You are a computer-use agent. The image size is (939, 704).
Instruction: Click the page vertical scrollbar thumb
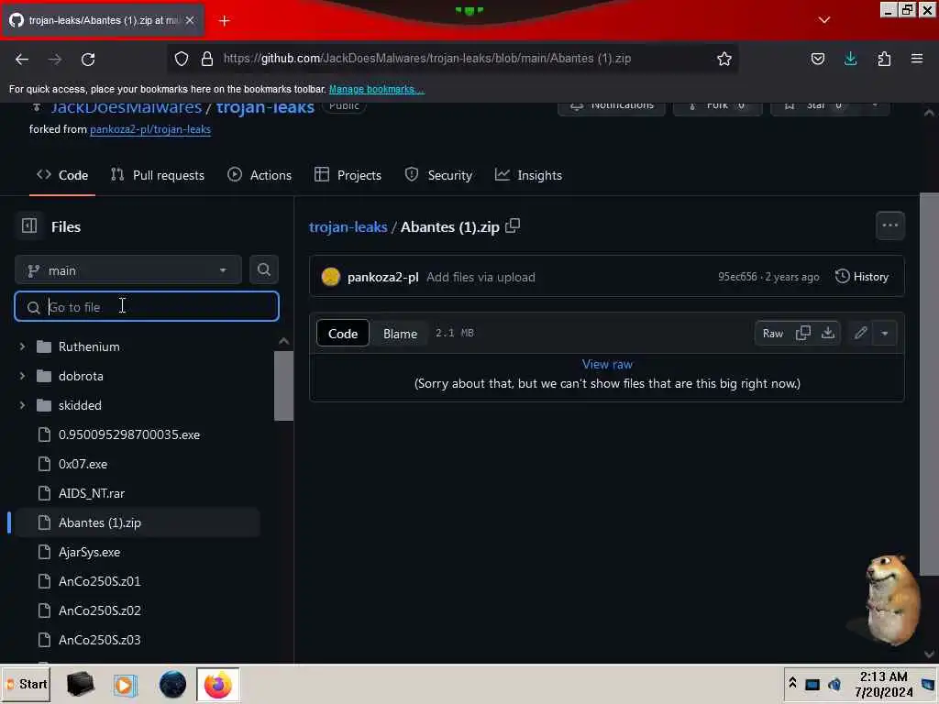click(929, 383)
